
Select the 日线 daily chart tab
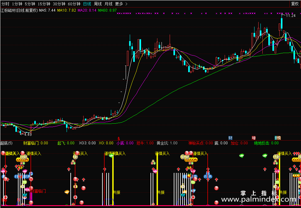click(87, 4)
